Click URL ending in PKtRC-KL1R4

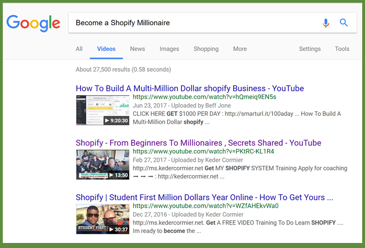(x=203, y=151)
